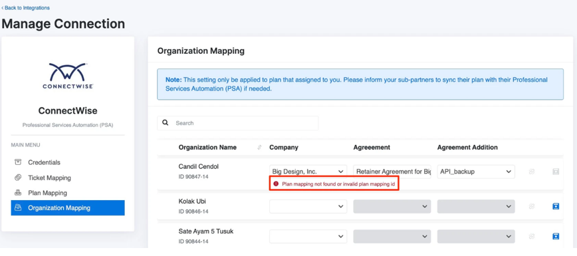The image size is (577, 256).
Task: Click the greyed save icon for Candil Cendol row
Action: pyautogui.click(x=556, y=172)
